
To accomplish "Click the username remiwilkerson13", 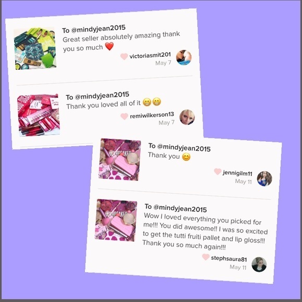I will 152,115.
